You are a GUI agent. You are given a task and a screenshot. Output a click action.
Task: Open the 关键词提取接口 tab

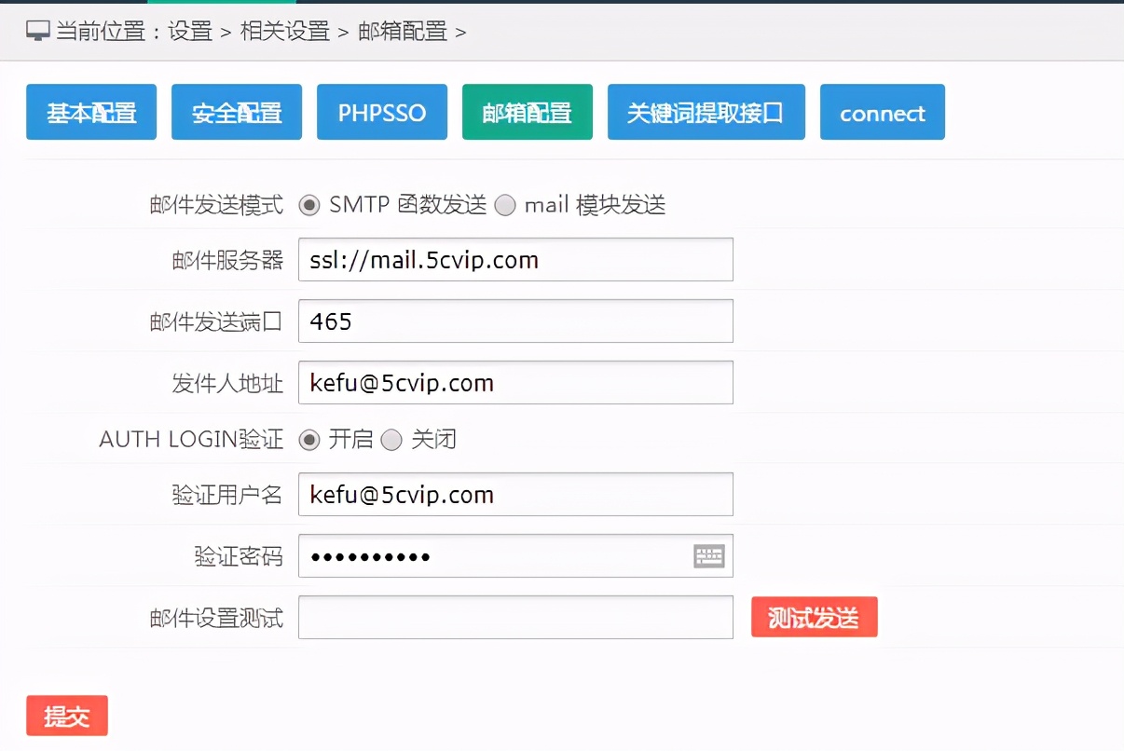pos(706,112)
